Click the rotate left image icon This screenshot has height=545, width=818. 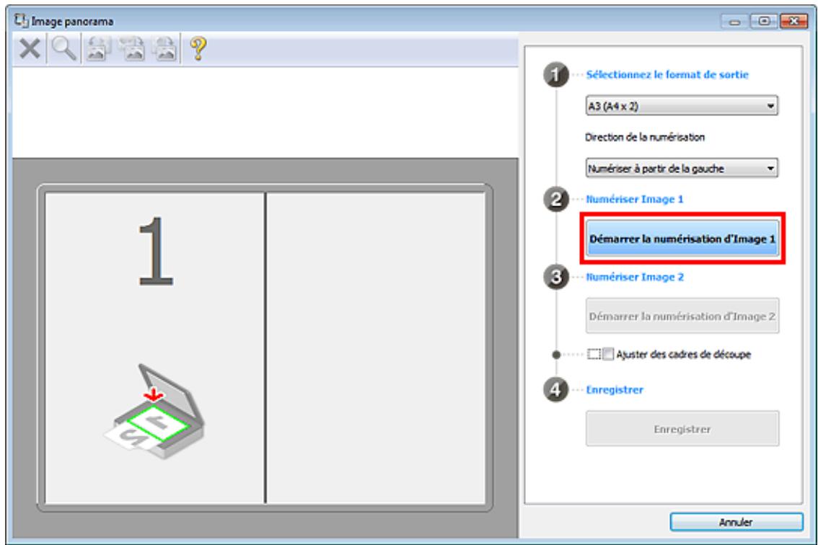pyautogui.click(x=98, y=49)
